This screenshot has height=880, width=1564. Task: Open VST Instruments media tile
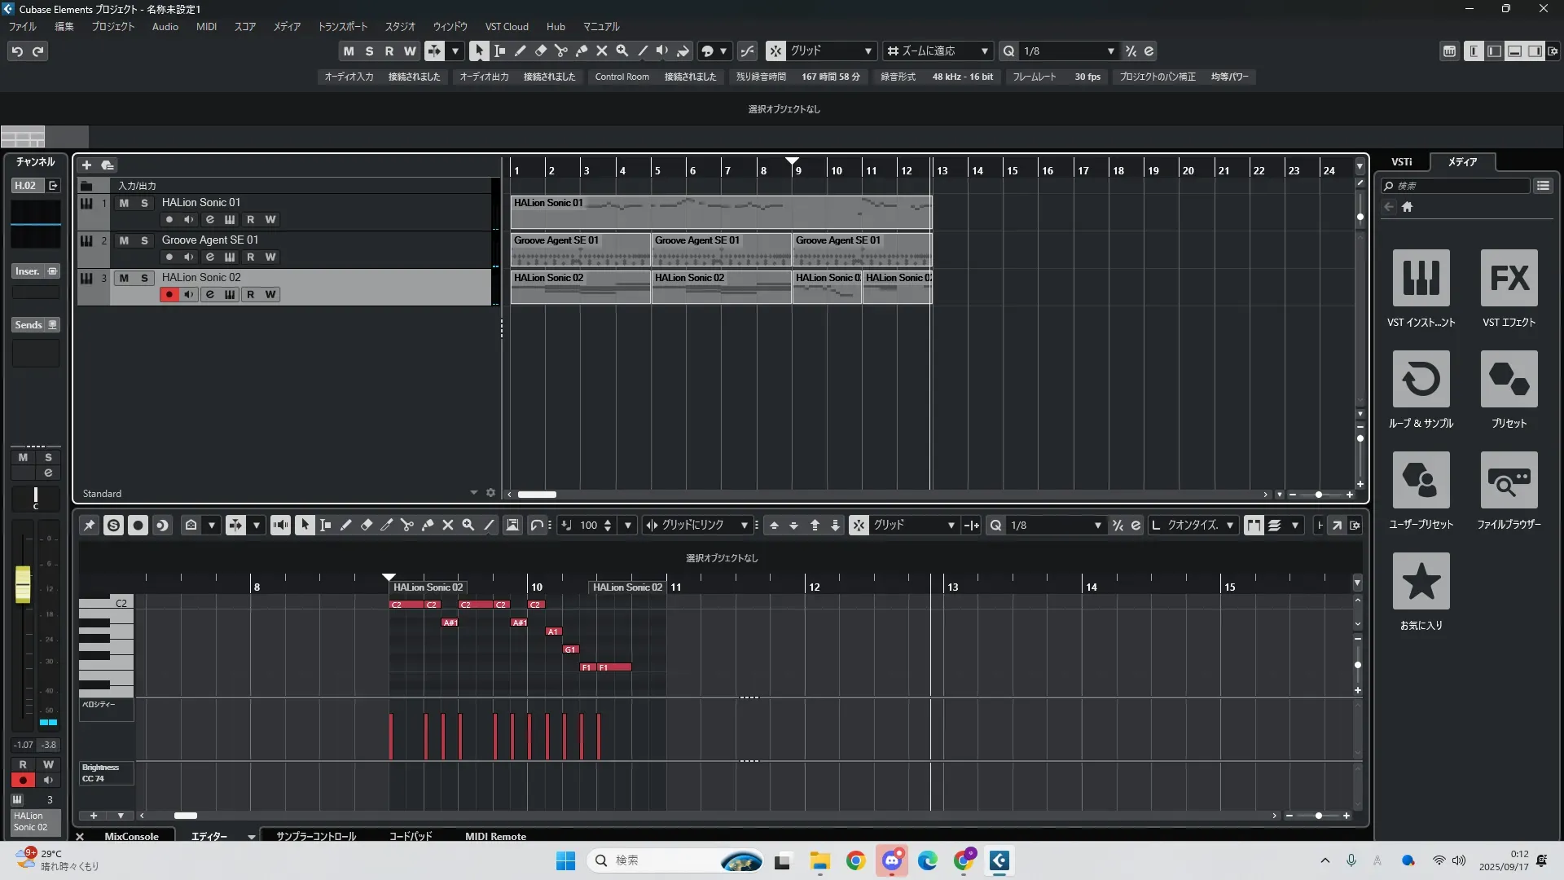[1421, 278]
